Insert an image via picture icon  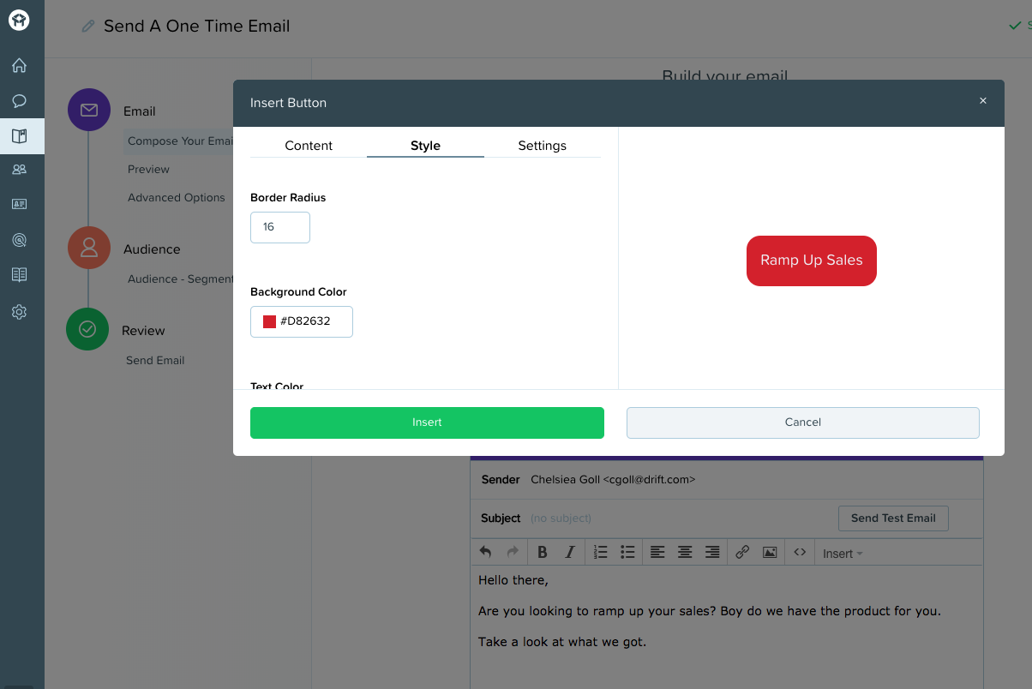coord(770,553)
